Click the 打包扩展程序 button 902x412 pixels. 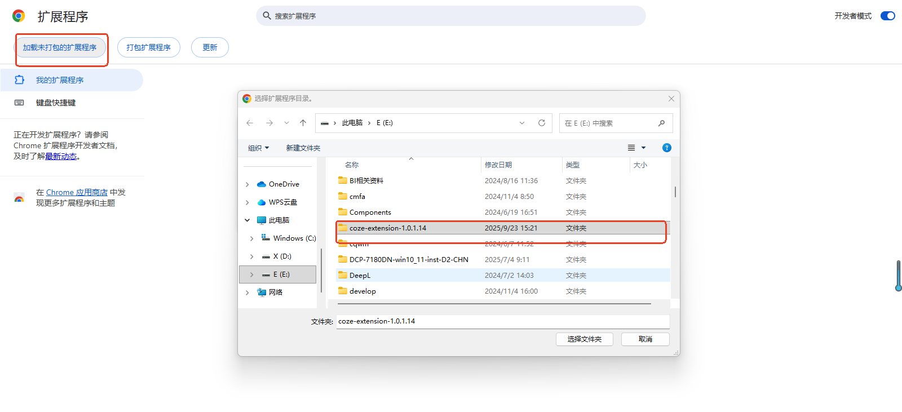tap(149, 47)
